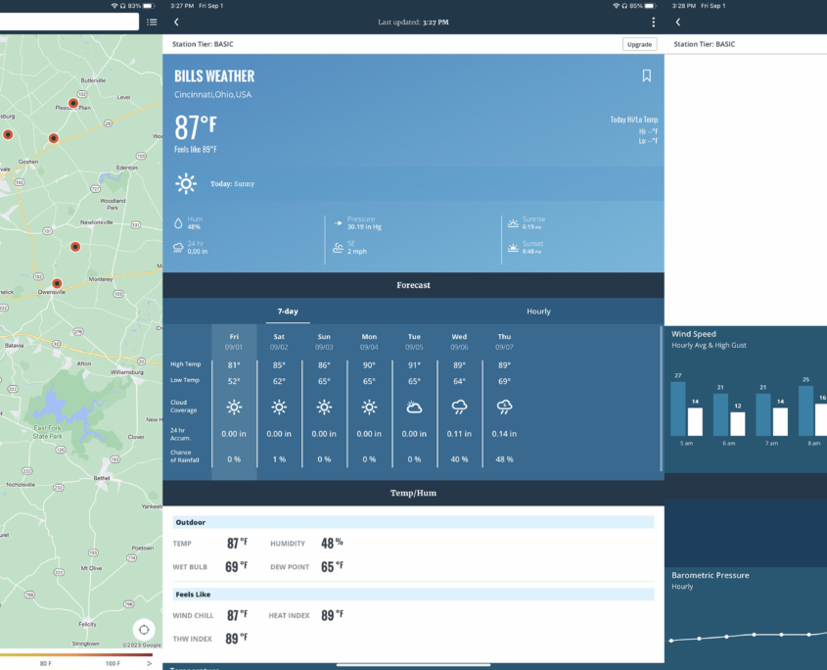Tap the temperature gradient scale below the map
The image size is (827, 670).
[x=78, y=656]
